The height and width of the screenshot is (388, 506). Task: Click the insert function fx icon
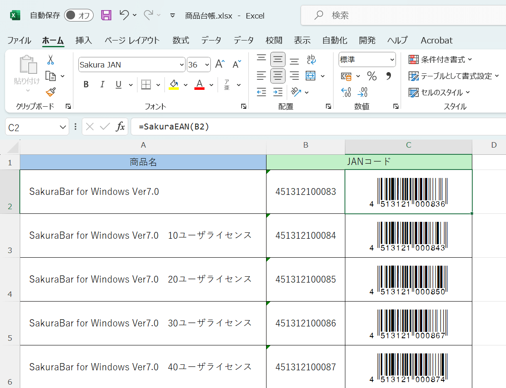click(121, 127)
